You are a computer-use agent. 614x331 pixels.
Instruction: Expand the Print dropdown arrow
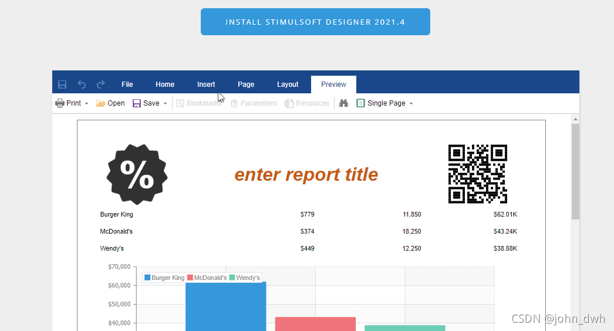point(86,103)
